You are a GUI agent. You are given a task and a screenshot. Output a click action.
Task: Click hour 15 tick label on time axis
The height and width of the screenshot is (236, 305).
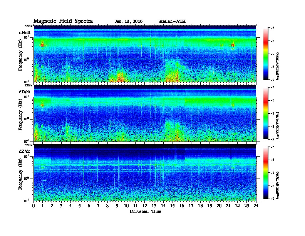point(173,206)
